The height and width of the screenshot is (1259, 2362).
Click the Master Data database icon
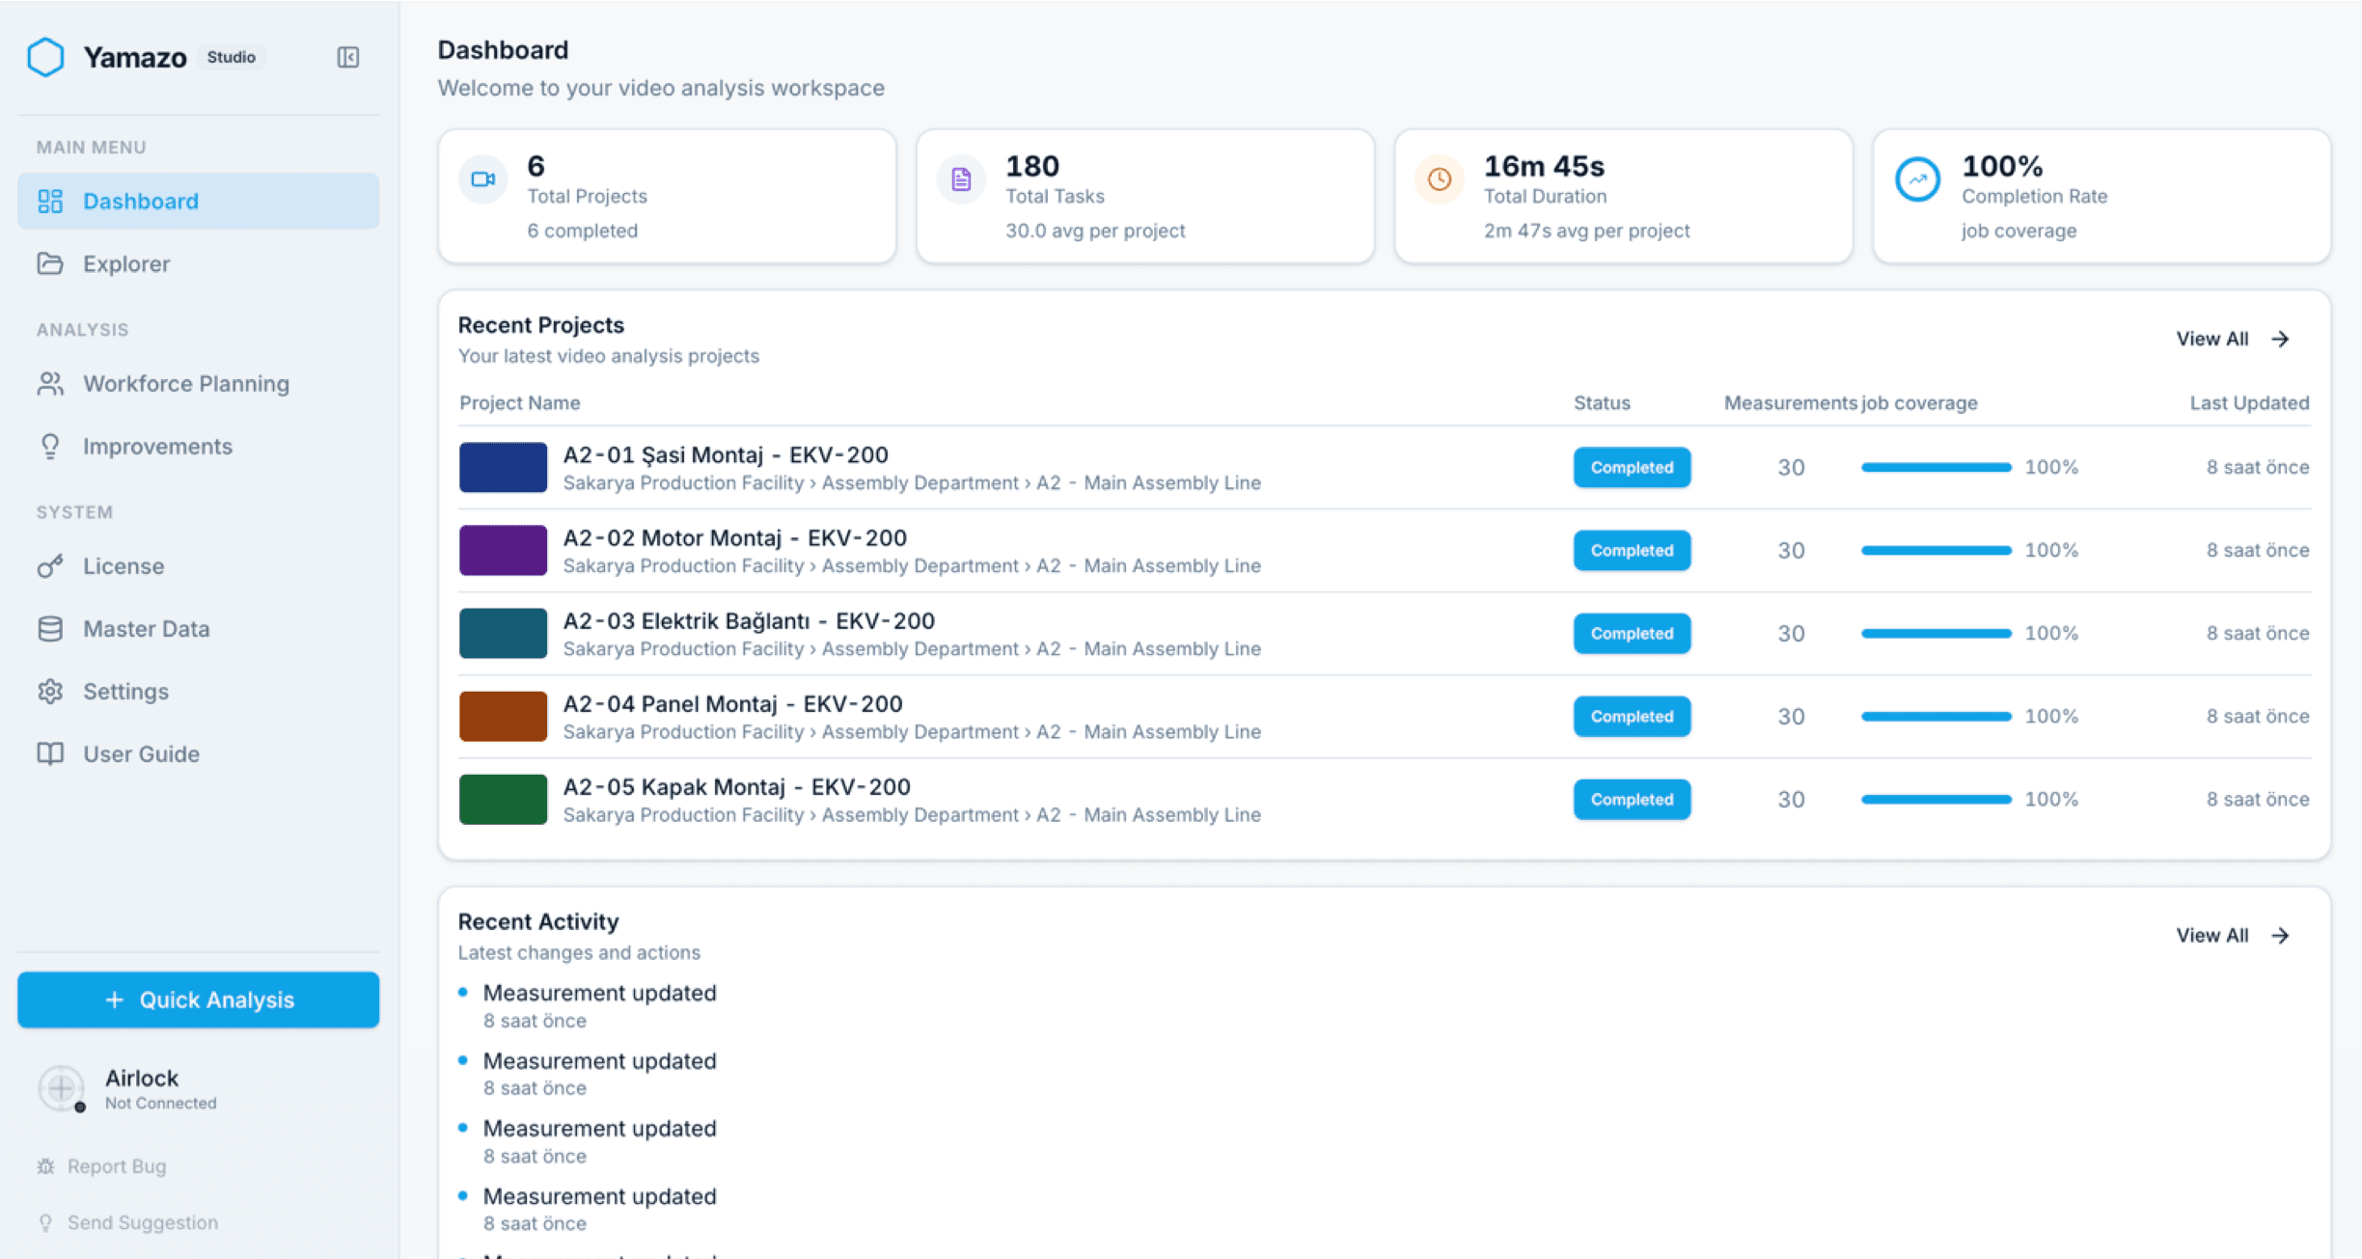tap(50, 629)
